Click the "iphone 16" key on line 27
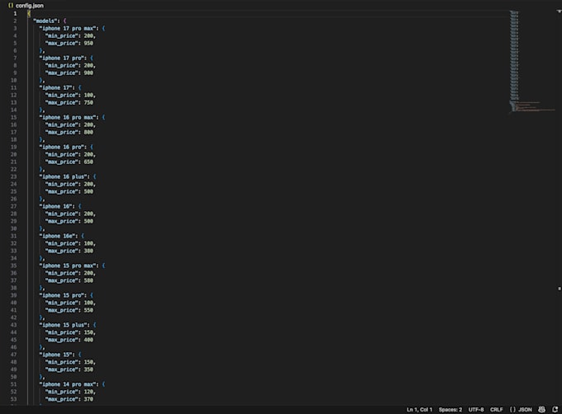562x414 pixels. (x=57, y=206)
